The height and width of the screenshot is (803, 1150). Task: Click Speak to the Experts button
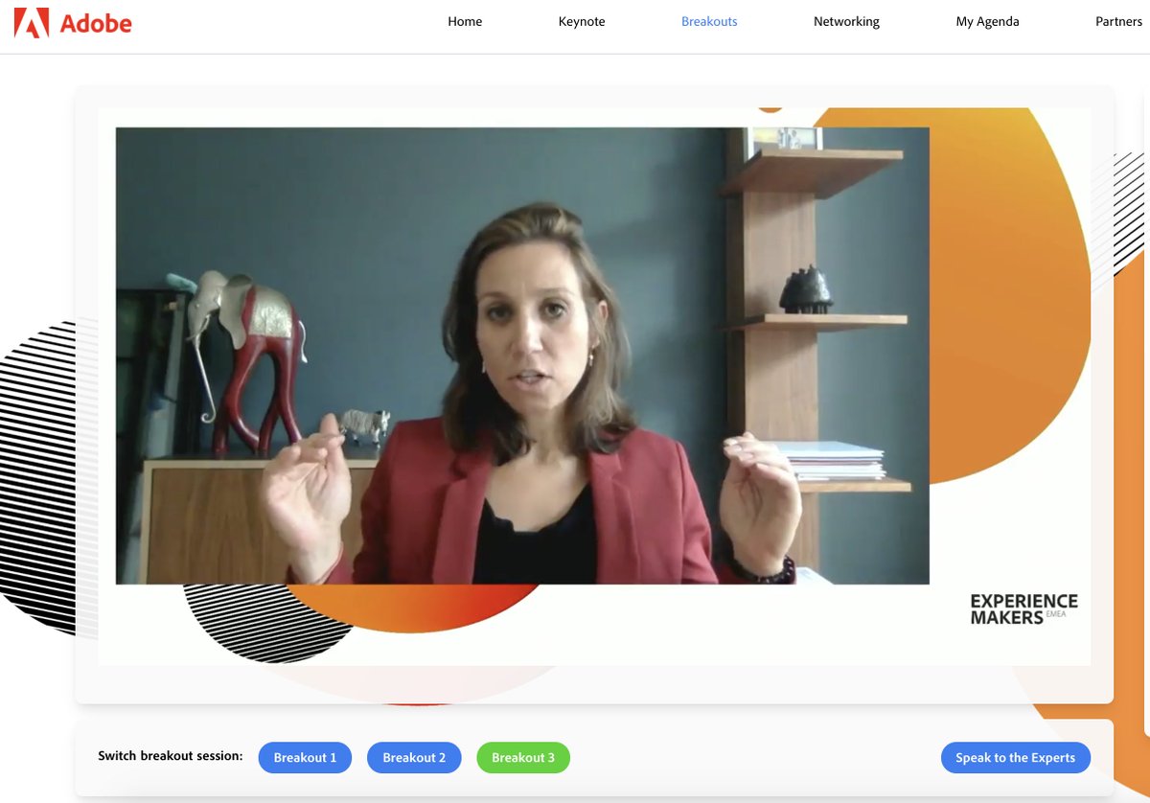pyautogui.click(x=1016, y=757)
